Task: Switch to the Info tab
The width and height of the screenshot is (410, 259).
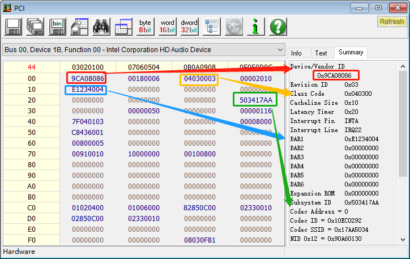Action: (x=296, y=53)
